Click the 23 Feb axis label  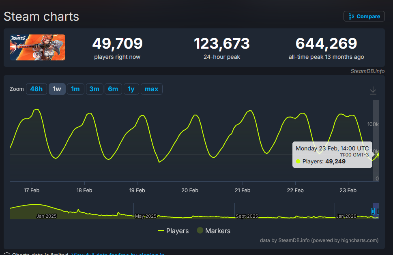click(x=348, y=191)
